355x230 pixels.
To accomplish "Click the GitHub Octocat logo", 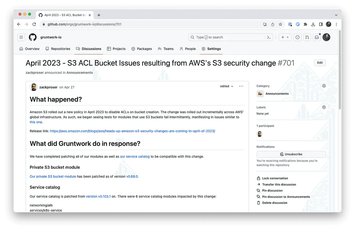I will (x=33, y=37).
